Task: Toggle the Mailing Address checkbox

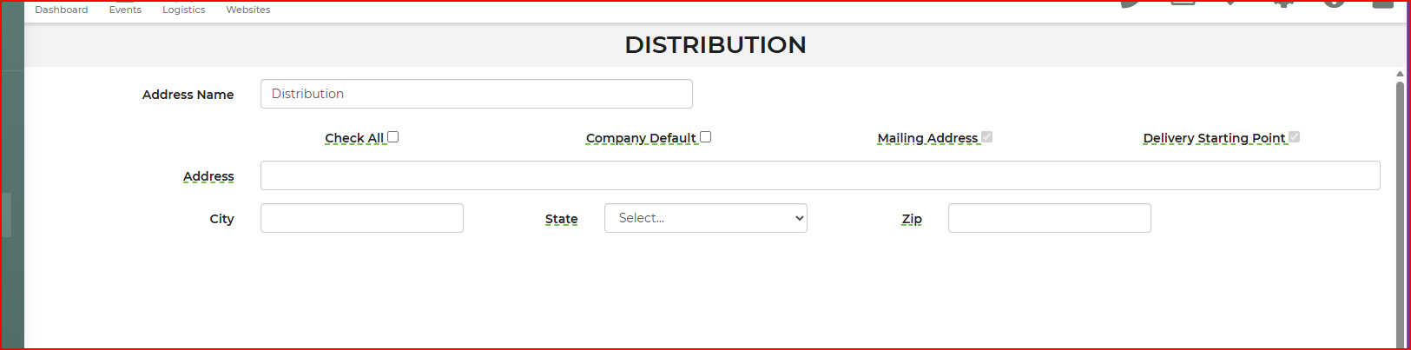Action: (987, 137)
